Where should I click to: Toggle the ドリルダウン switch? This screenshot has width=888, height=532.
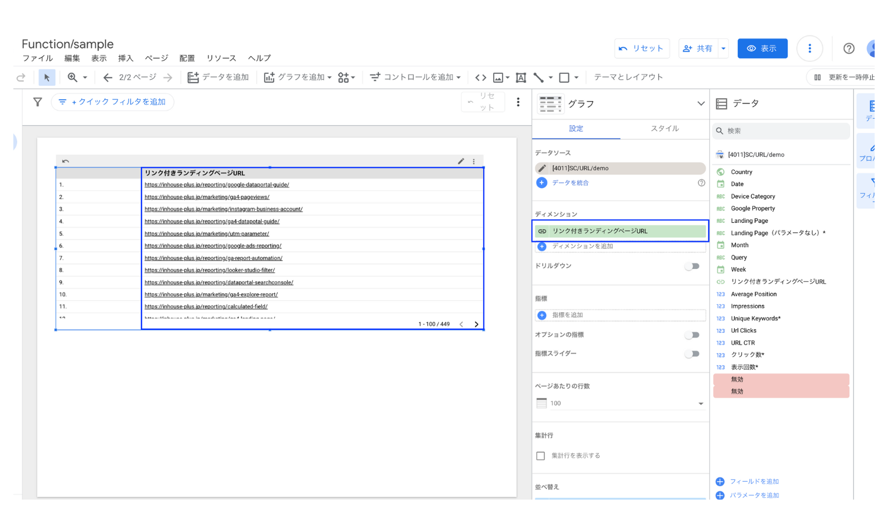(692, 267)
